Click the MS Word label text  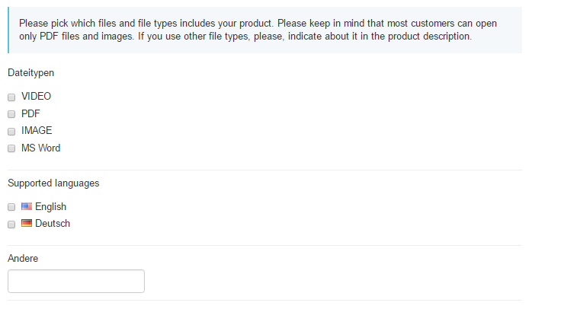41,148
